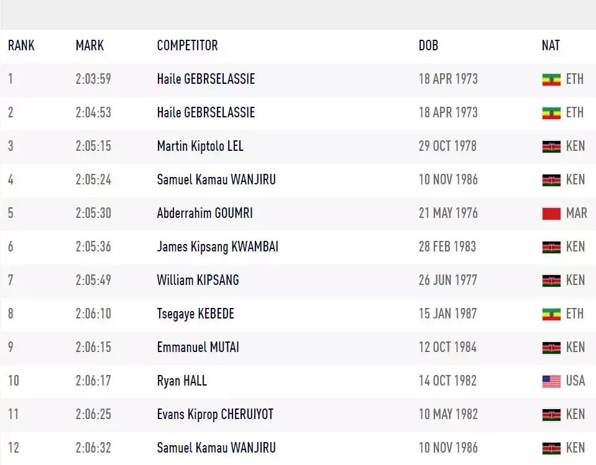
Task: Click the Kenya flag next to Martin Kiptolo LEL
Action: pyautogui.click(x=551, y=147)
